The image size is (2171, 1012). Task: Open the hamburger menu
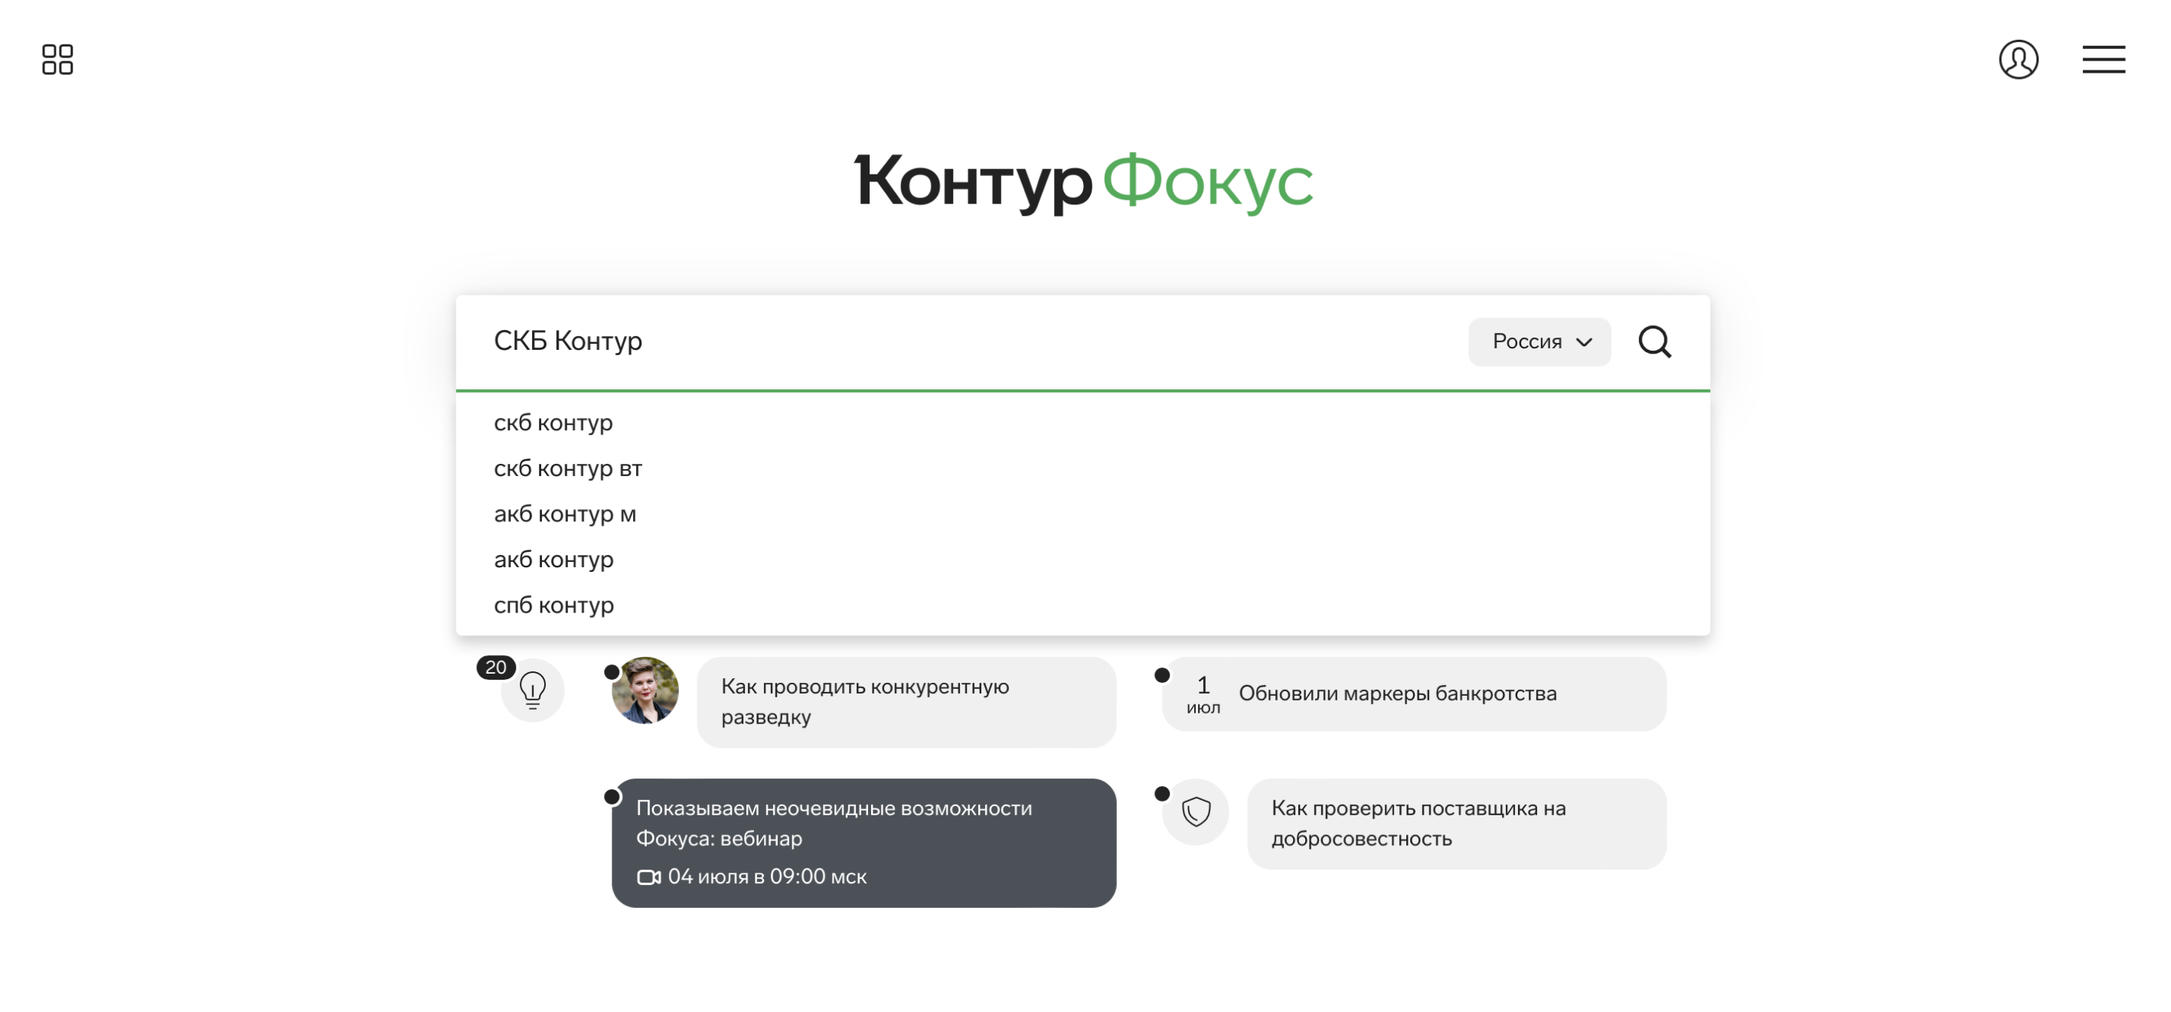[2104, 60]
